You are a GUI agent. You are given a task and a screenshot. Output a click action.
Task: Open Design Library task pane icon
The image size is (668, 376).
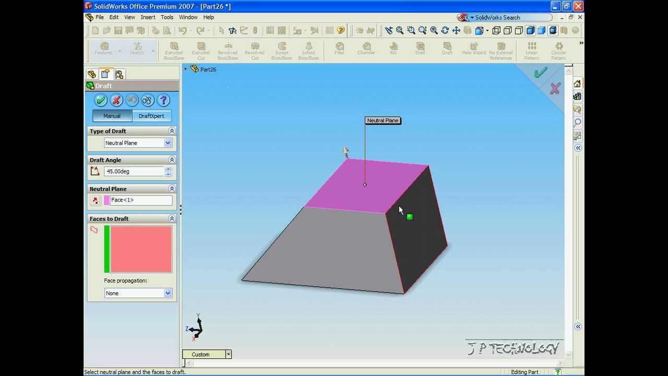(578, 97)
